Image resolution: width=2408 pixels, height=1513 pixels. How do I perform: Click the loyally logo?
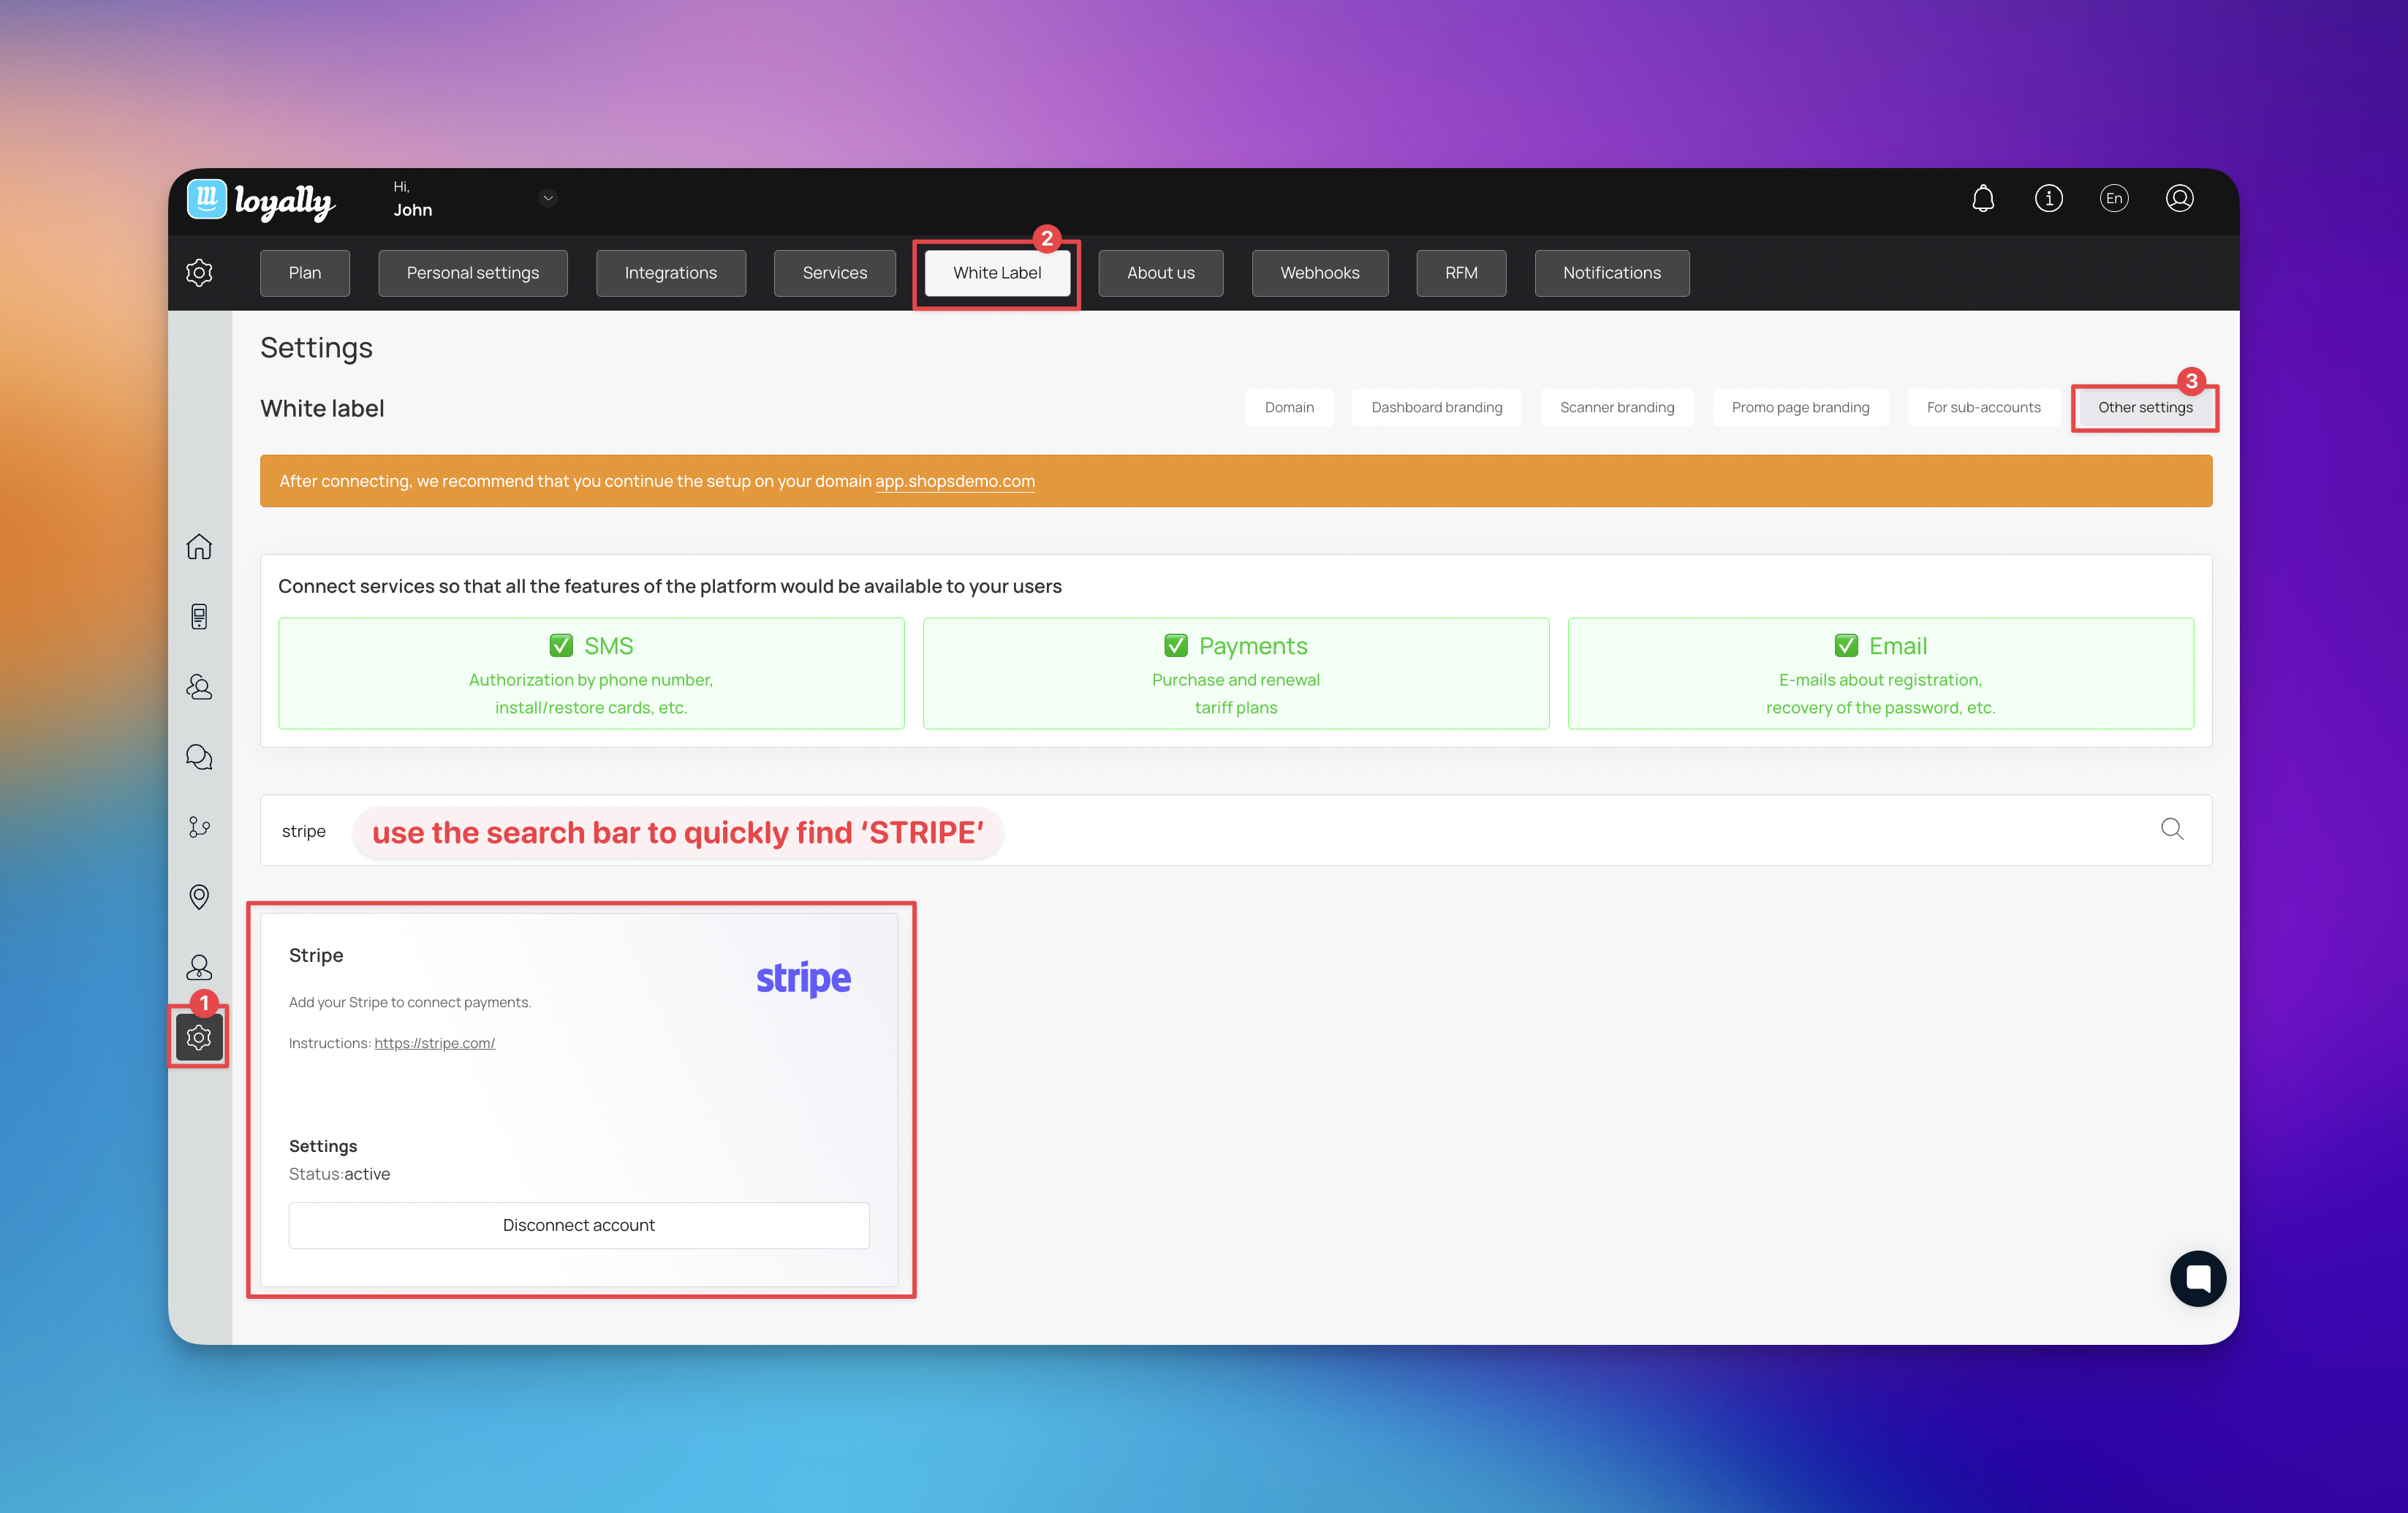(x=261, y=201)
